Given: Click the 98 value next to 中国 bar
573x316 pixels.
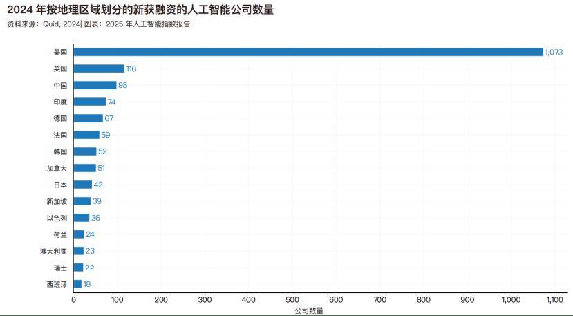Looking at the screenshot, I should (123, 85).
